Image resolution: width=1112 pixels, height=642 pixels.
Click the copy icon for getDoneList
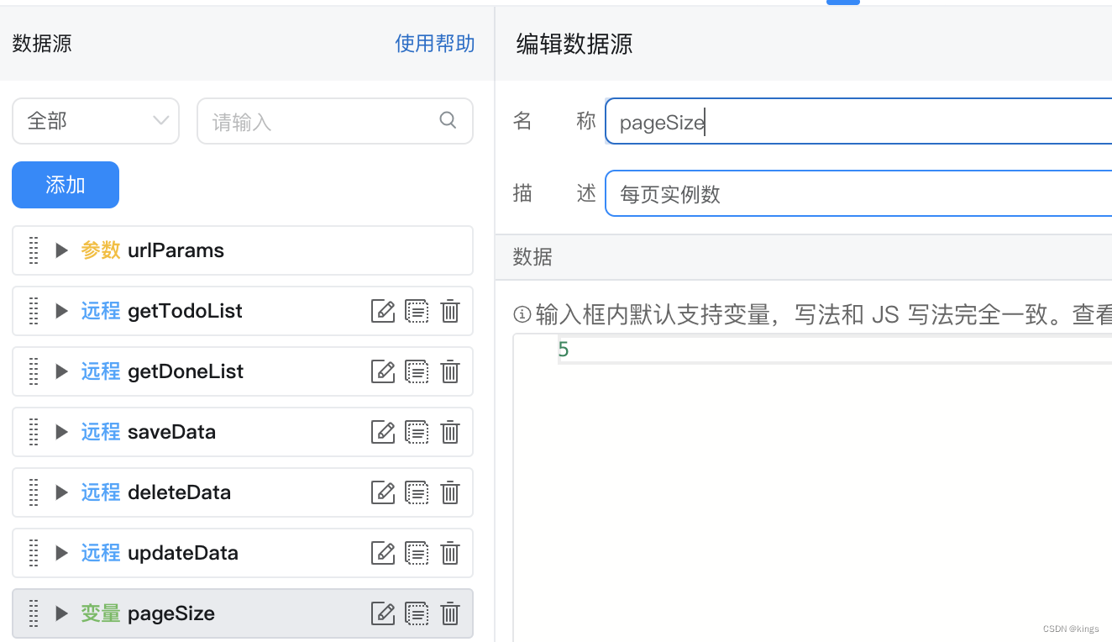417,371
